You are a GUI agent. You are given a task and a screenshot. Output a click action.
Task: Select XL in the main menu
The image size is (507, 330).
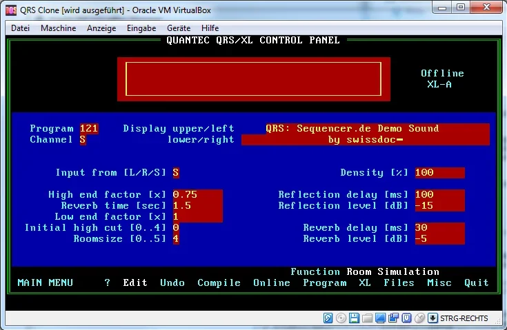[365, 282]
